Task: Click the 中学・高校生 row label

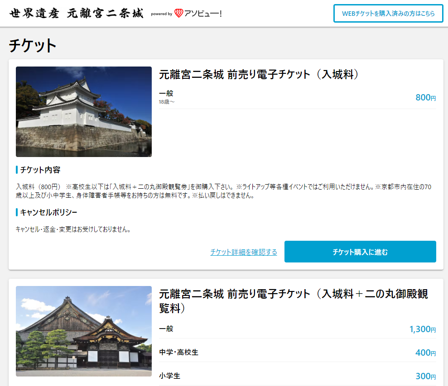Action: (x=178, y=353)
